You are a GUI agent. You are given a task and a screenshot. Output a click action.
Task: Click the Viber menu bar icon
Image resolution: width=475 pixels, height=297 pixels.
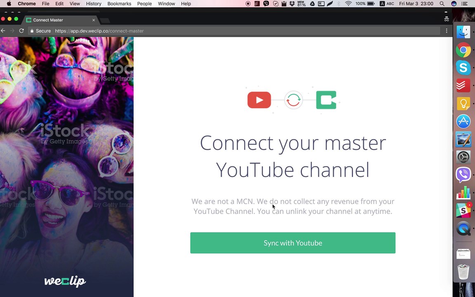click(x=266, y=4)
